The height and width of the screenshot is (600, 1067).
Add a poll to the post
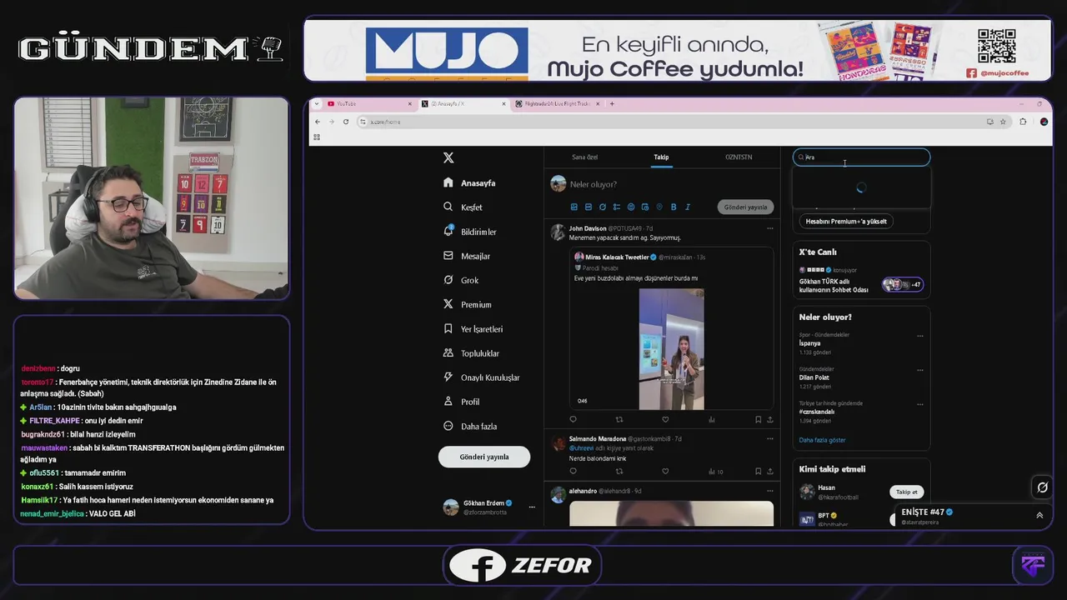click(616, 207)
